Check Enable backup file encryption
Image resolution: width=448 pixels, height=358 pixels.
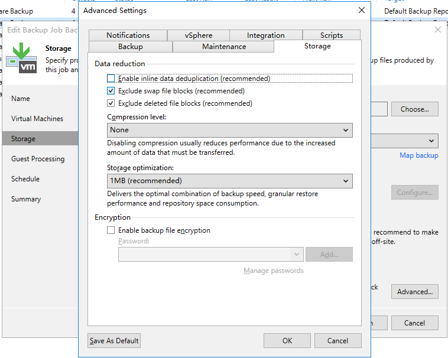tap(111, 230)
